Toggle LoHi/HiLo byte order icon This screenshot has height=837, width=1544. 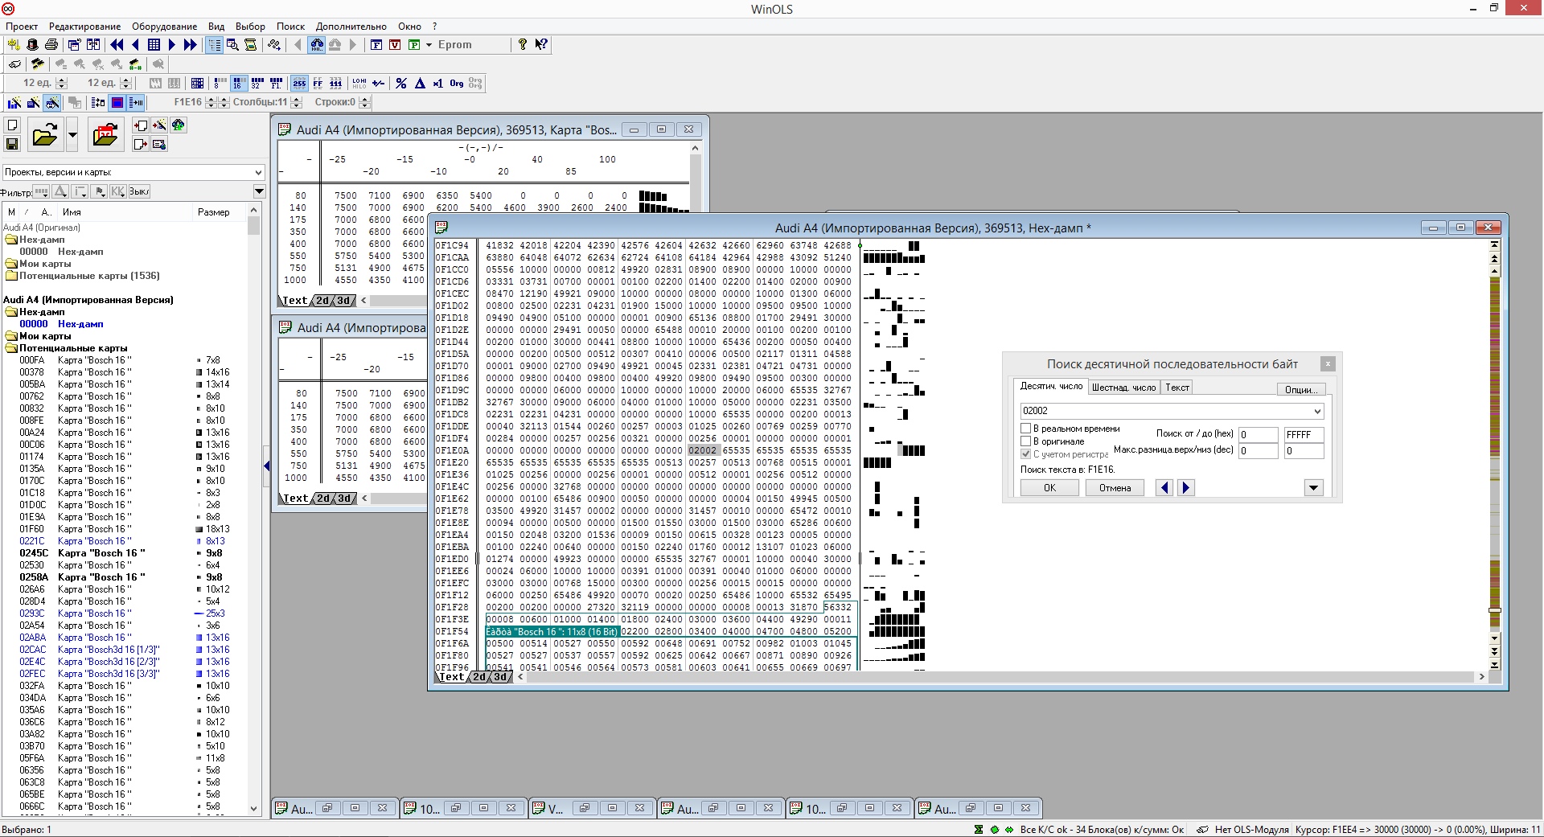pos(359,83)
